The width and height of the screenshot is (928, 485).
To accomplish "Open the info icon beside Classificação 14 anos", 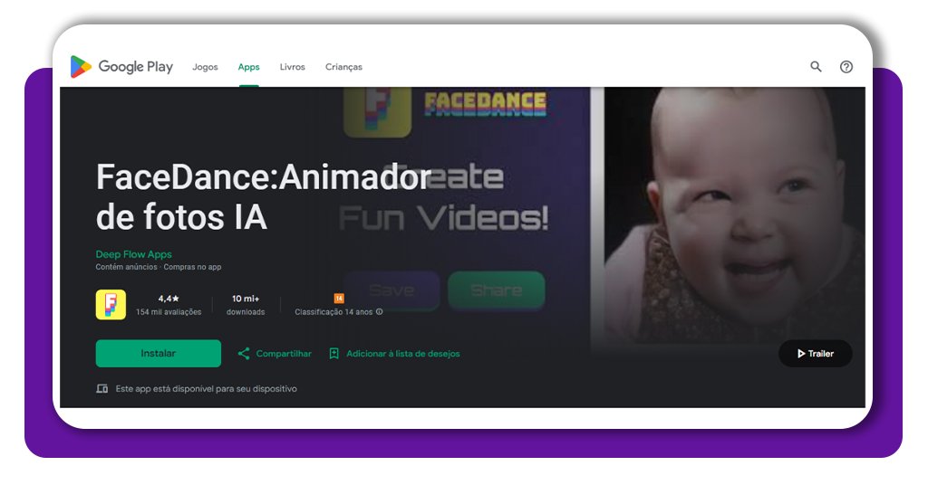I will click(380, 312).
